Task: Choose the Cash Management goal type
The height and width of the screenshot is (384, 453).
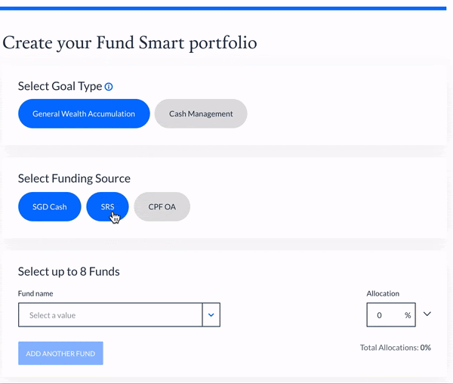Action: pos(201,114)
